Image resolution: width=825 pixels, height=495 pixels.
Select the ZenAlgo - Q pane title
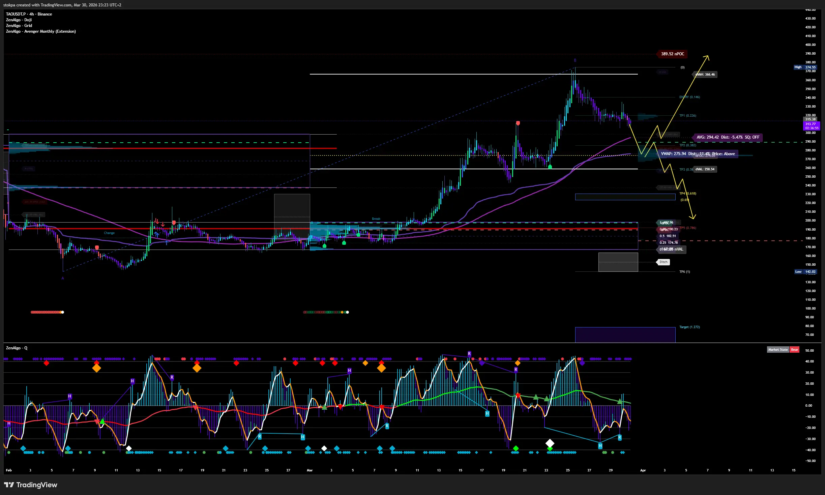(x=17, y=348)
